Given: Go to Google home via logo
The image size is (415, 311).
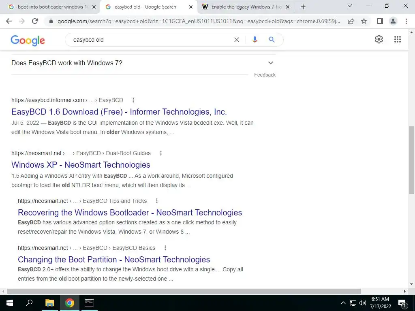Looking at the screenshot, I should [x=28, y=40].
